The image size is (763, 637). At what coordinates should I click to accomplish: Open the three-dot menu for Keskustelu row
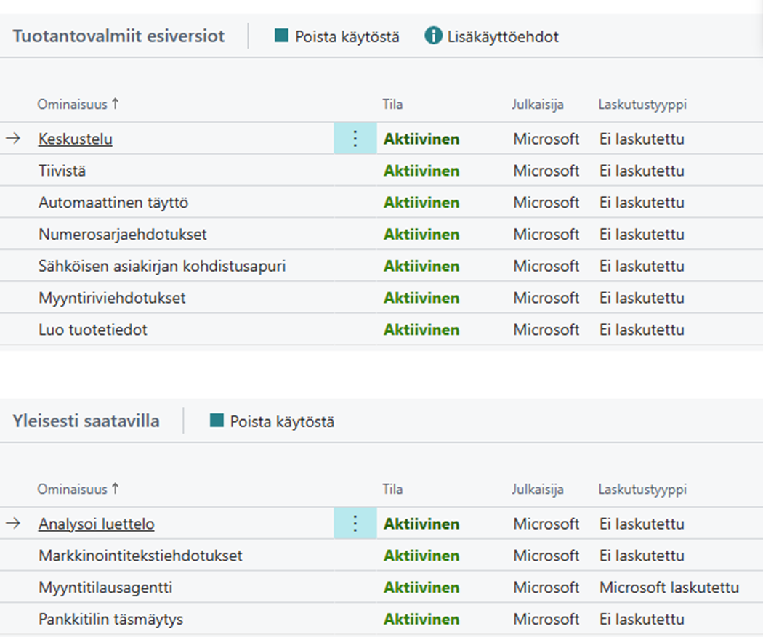[x=355, y=139]
